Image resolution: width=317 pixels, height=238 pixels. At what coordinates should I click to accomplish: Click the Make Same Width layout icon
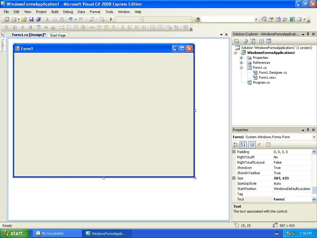[x=62, y=27]
